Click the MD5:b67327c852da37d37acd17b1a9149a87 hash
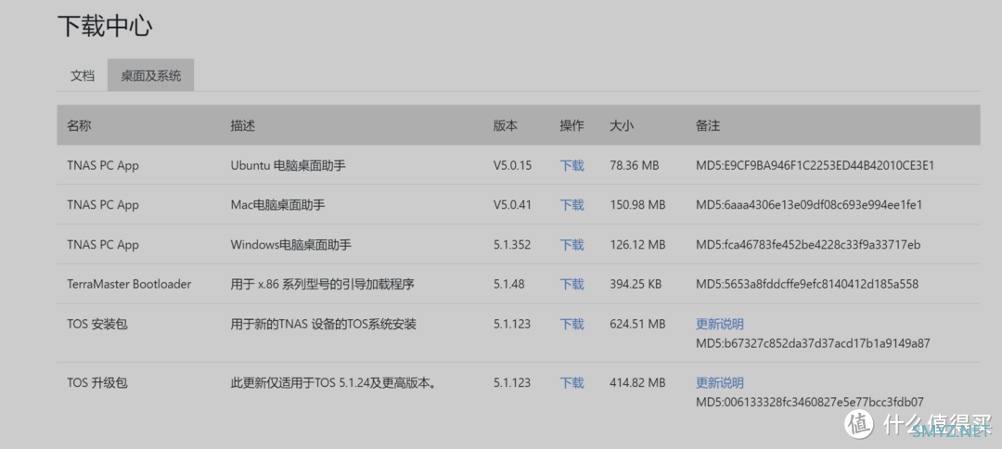Viewport: 1002px width, 449px height. (813, 343)
